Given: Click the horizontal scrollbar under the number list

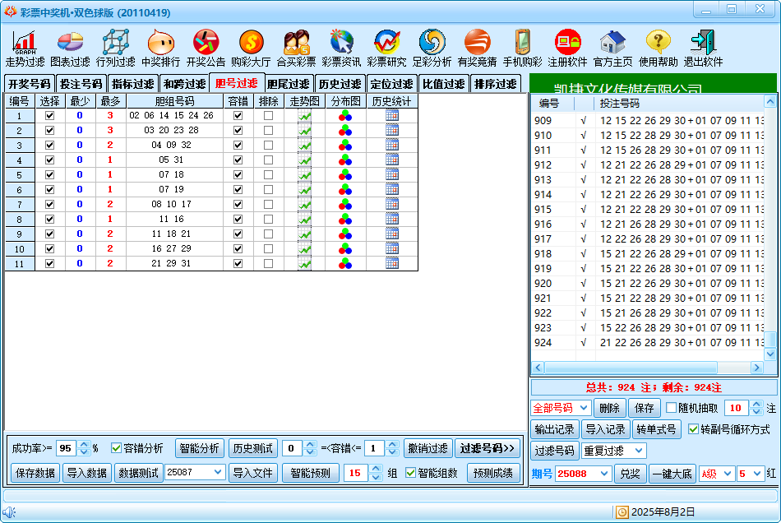Looking at the screenshot, I should point(654,368).
